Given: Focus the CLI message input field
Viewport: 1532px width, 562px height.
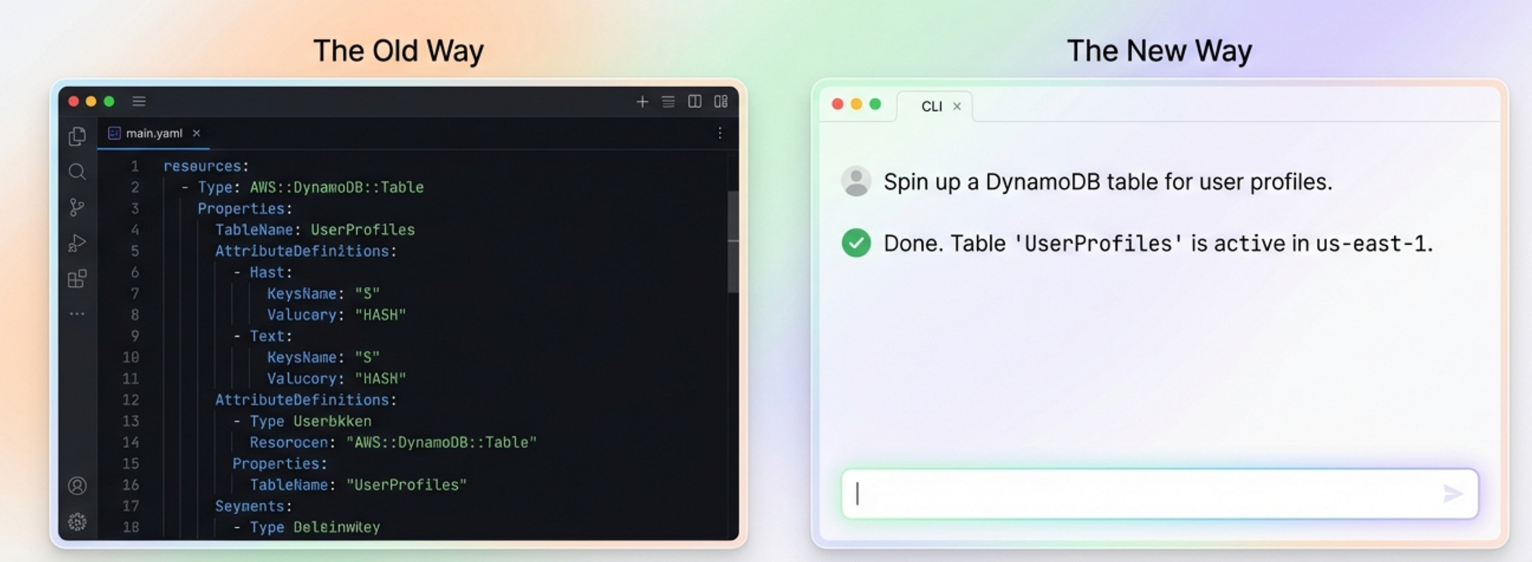Looking at the screenshot, I should pos(1160,494).
